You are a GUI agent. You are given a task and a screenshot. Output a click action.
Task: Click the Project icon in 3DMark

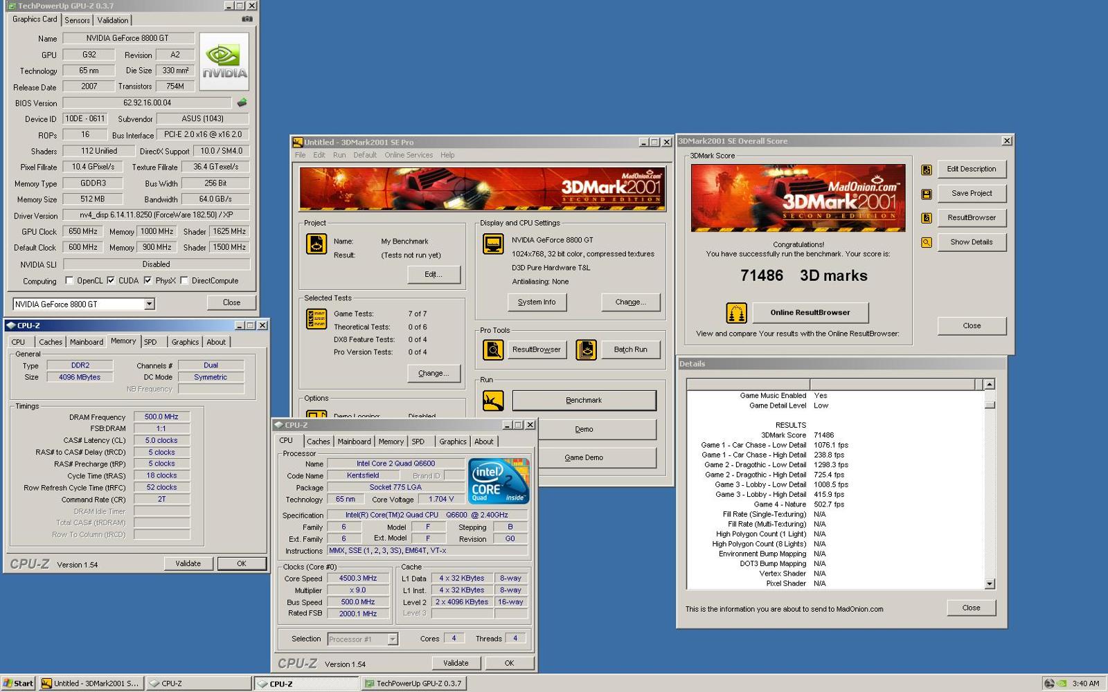tap(316, 244)
